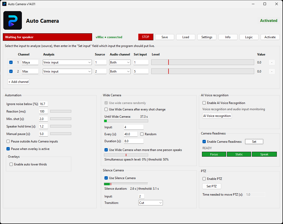Check Use Wide Camera after every shot change
This screenshot has width=283, height=224.
(x=106, y=109)
